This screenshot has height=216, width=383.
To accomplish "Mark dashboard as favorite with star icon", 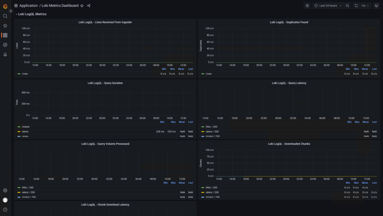I will [x=82, y=6].
